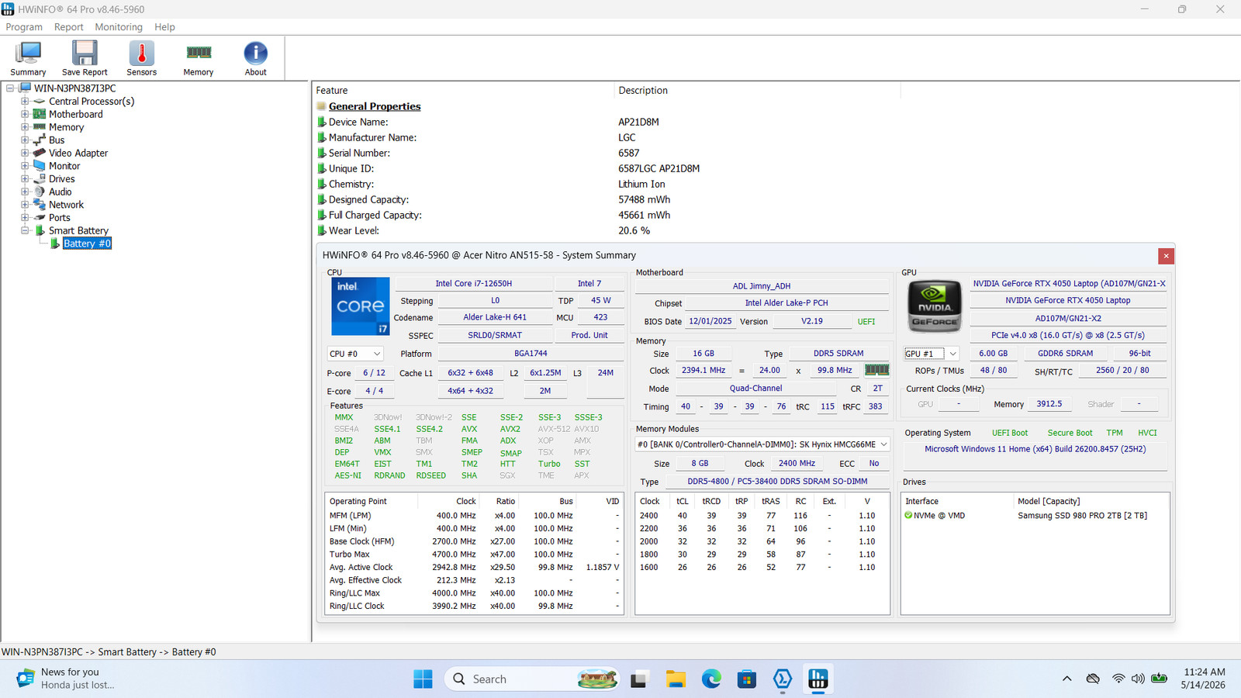Open the News for you widget
This screenshot has width=1241, height=698.
click(66, 679)
